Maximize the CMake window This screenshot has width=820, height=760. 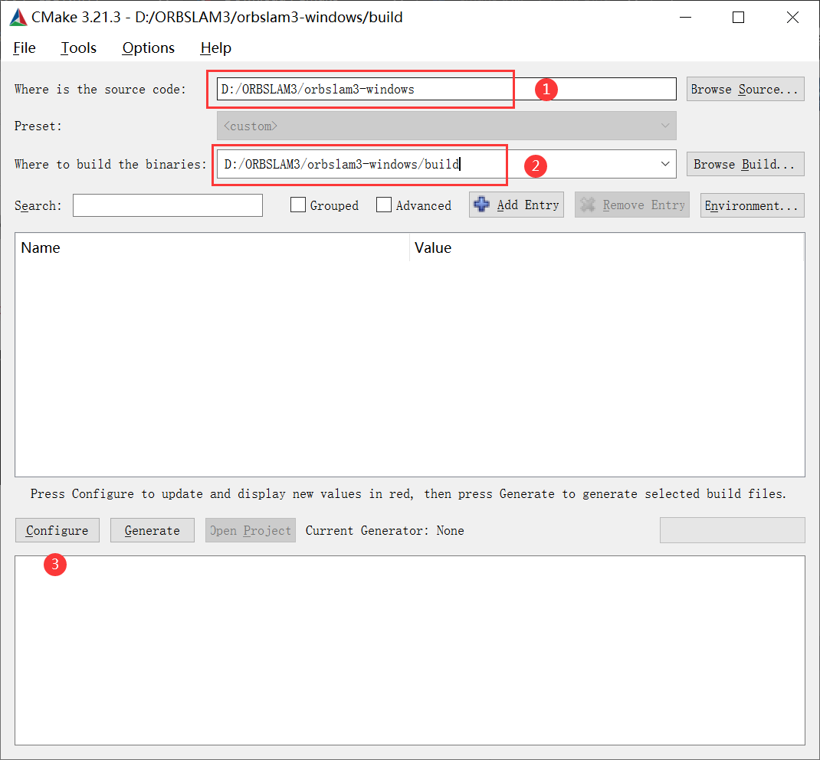coord(738,18)
